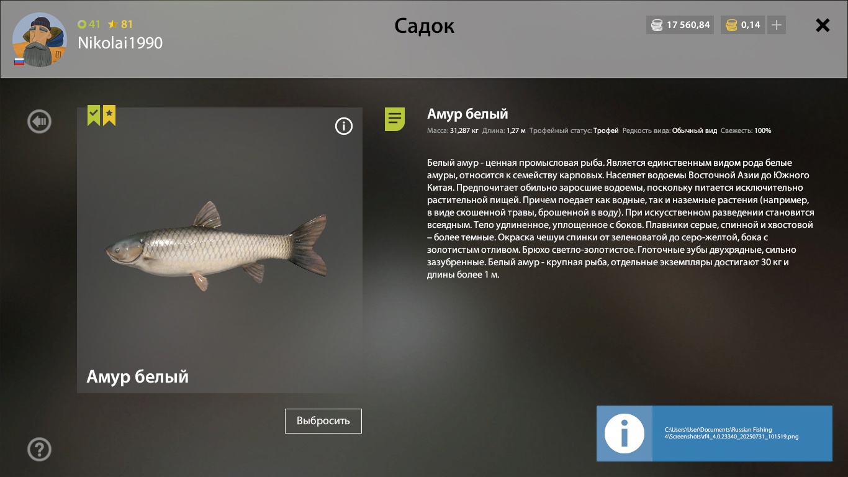This screenshot has width=848, height=477.
Task: Click the silver coins balance 17 560,84
Action: coord(680,25)
